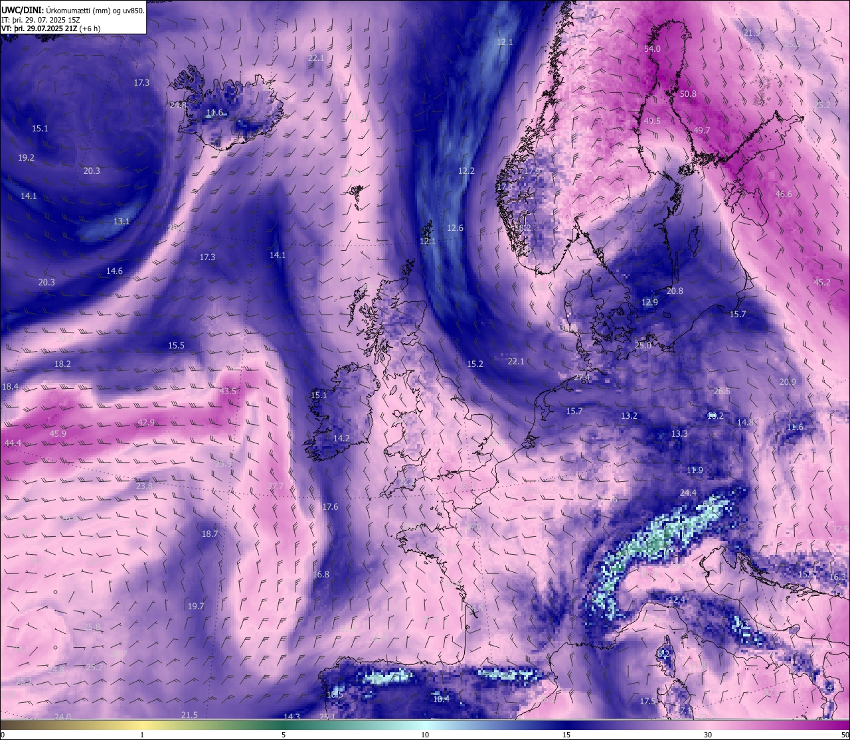Click the 46.6 value on the map
The height and width of the screenshot is (740, 850).
click(x=784, y=194)
